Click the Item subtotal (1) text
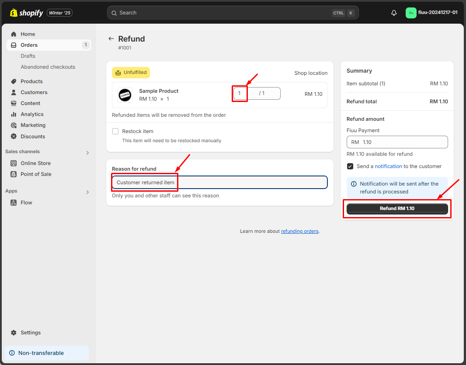 365,84
